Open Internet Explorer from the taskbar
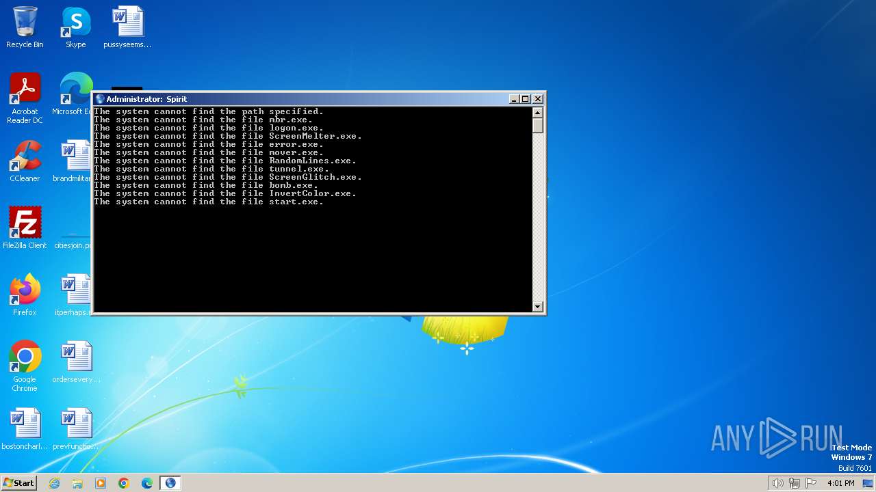Image resolution: width=876 pixels, height=492 pixels. point(54,483)
